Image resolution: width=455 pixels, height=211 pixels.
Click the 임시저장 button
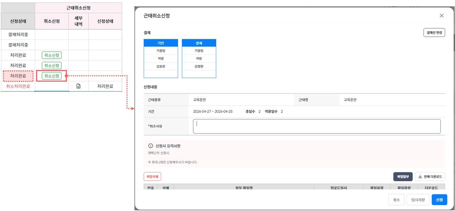pyautogui.click(x=418, y=200)
